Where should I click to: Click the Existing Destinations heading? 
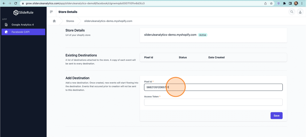click(x=81, y=55)
